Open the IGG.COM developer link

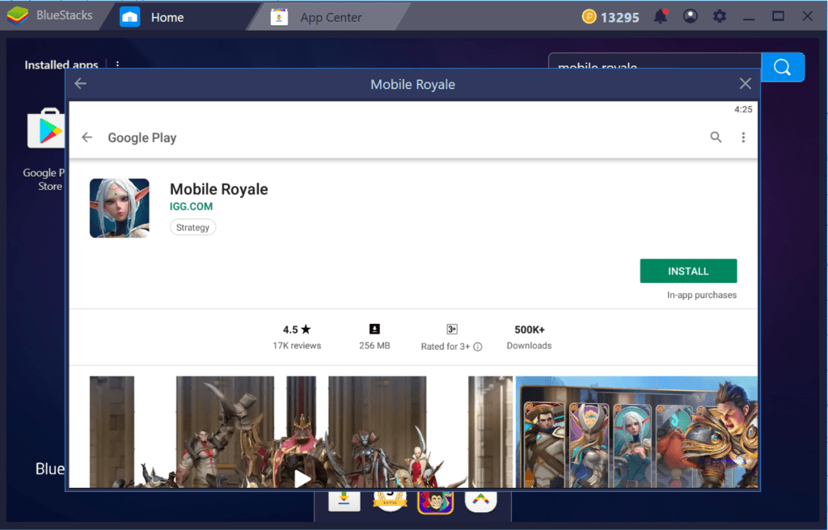click(x=192, y=206)
